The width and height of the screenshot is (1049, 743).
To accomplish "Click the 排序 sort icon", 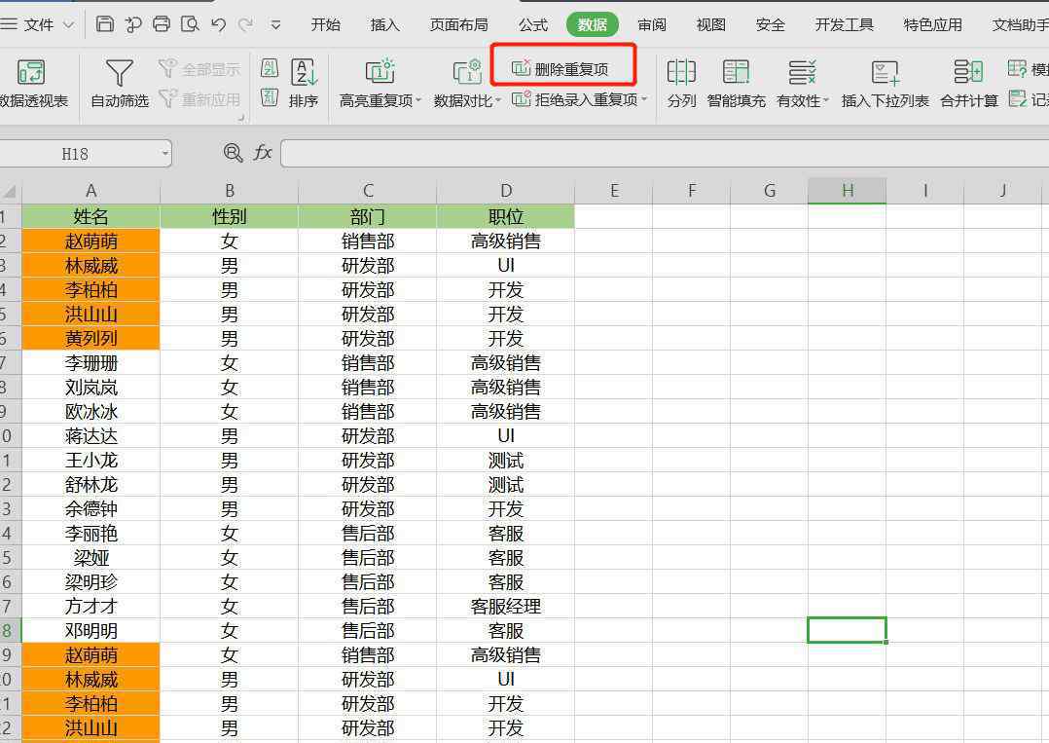I will (304, 73).
